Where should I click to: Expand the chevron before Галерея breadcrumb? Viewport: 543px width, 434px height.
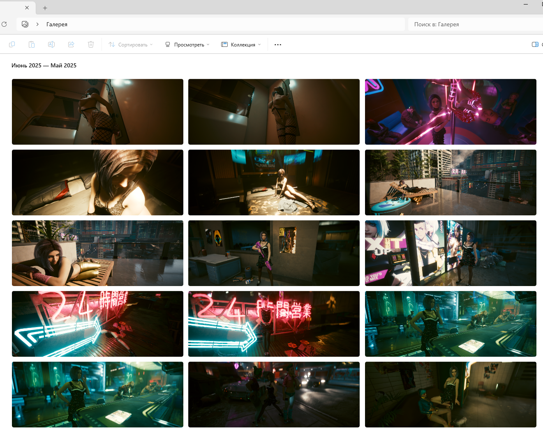click(x=37, y=24)
